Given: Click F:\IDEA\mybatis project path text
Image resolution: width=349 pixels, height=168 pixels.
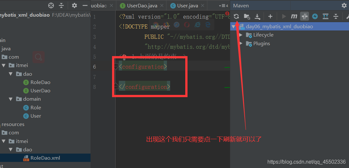Looking at the screenshot, I should pos(71,15).
